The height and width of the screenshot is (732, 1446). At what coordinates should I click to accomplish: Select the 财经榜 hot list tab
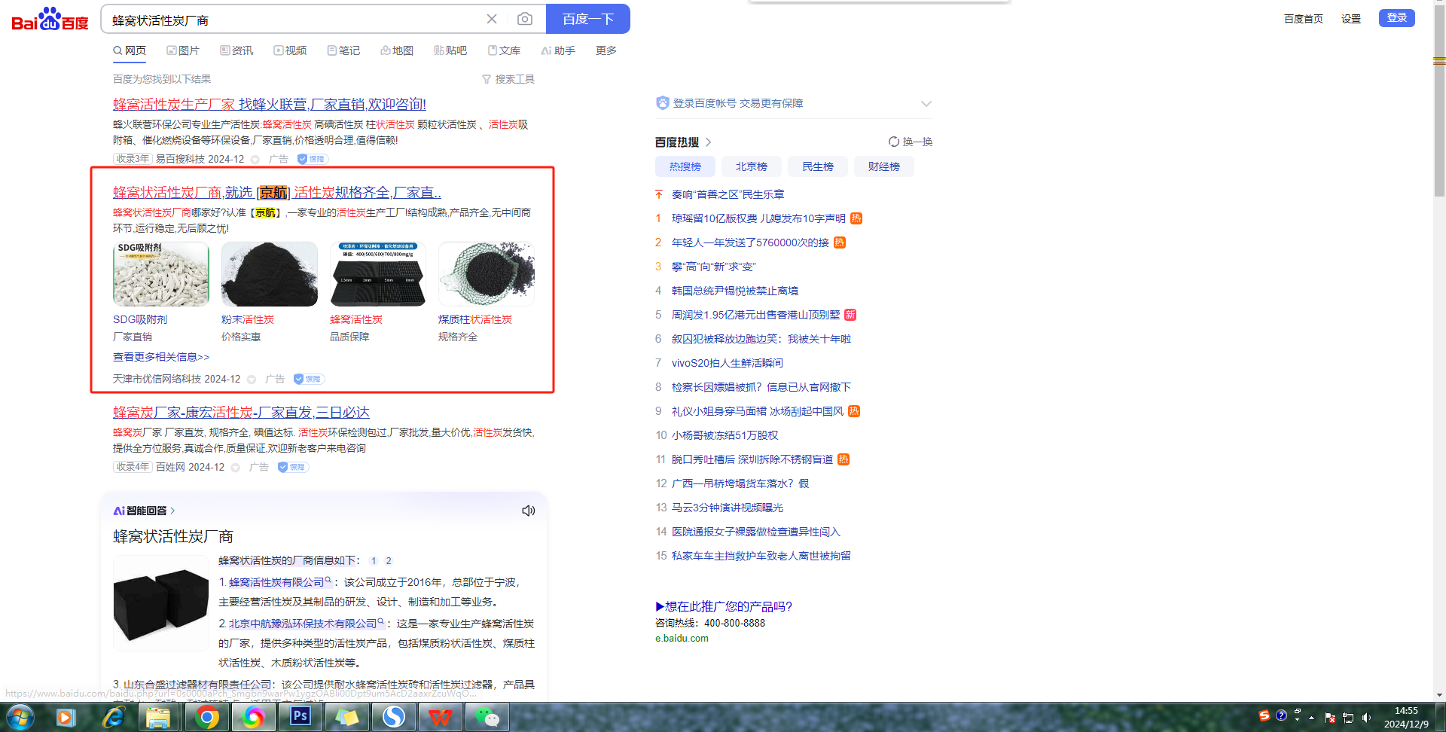click(x=884, y=166)
